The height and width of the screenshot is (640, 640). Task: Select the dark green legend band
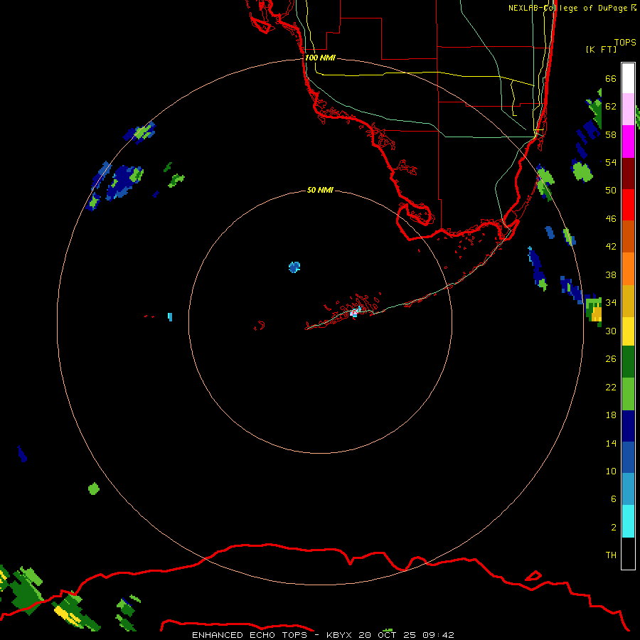coord(628,362)
